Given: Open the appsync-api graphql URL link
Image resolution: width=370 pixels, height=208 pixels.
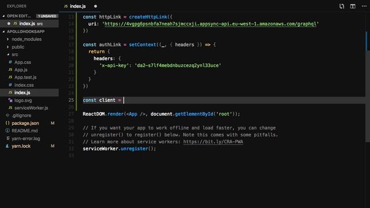Looking at the screenshot, I should 210,24.
